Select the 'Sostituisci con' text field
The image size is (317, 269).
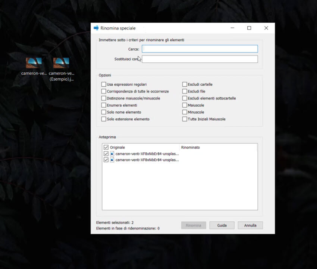tap(200, 58)
